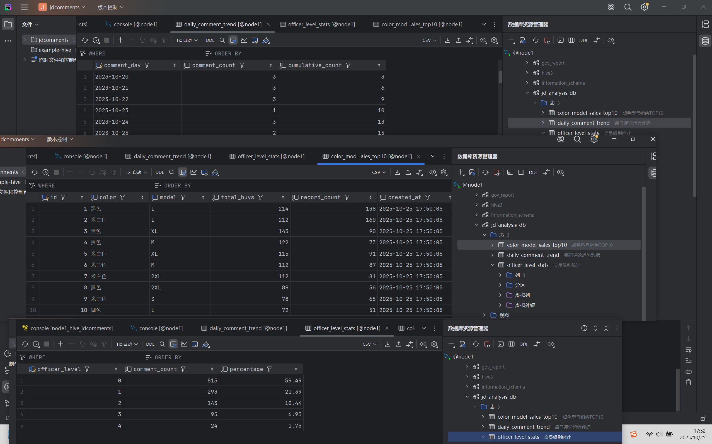Click the scrollbar of the daily_comment_trend grid

(x=500, y=77)
